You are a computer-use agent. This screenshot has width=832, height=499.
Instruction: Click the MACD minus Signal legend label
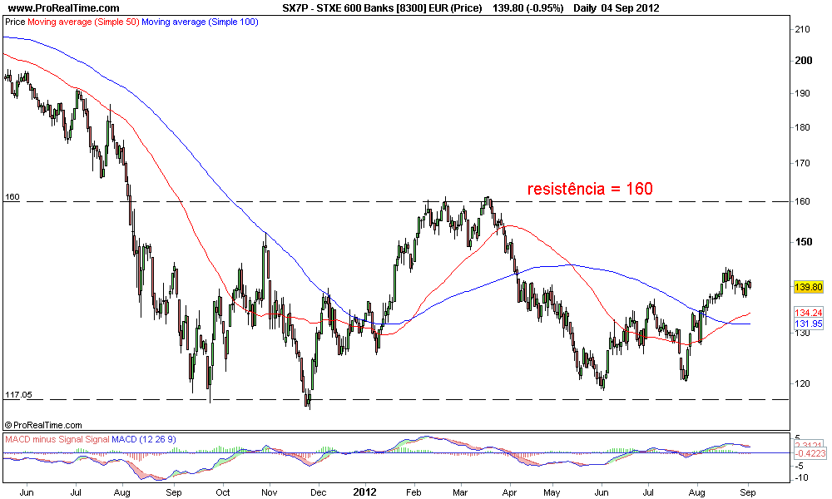pos(44,439)
